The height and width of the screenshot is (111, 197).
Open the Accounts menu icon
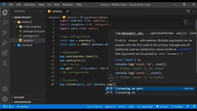[x=5, y=89]
